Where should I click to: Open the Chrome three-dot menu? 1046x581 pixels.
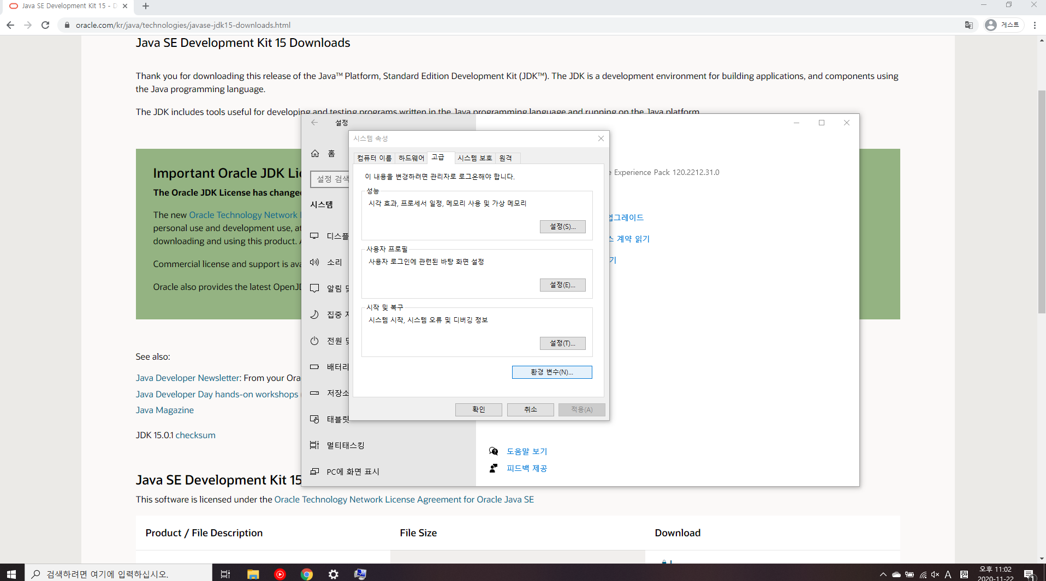tap(1035, 25)
